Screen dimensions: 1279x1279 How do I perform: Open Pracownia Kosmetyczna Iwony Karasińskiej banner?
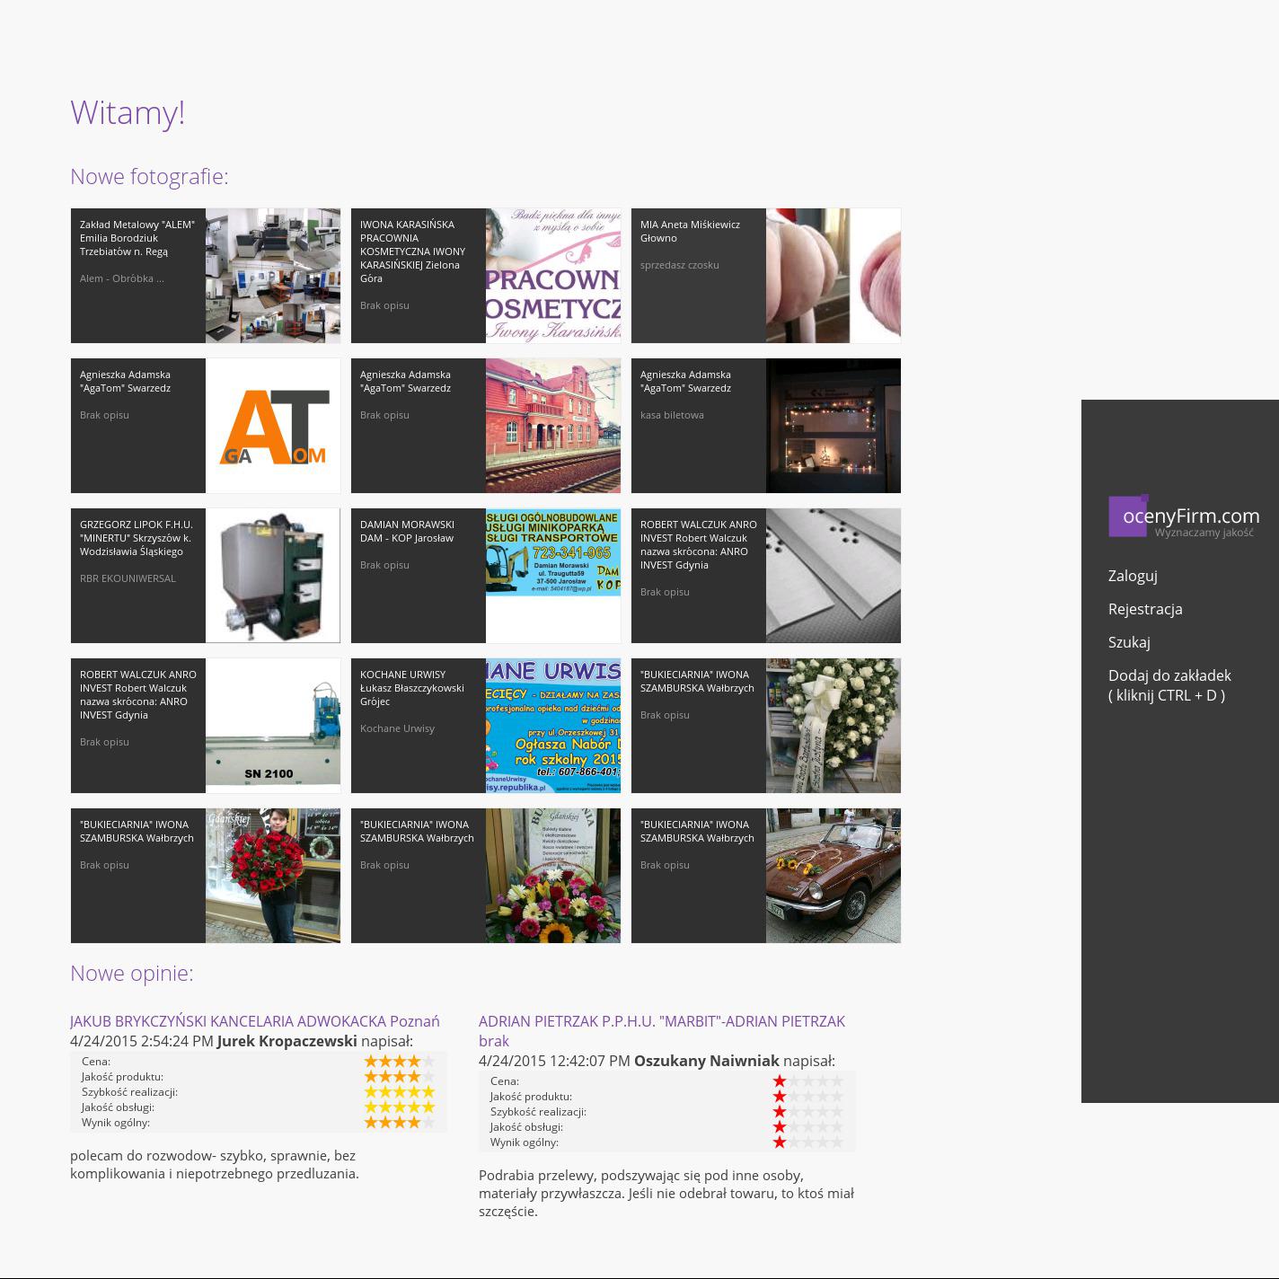tap(553, 276)
